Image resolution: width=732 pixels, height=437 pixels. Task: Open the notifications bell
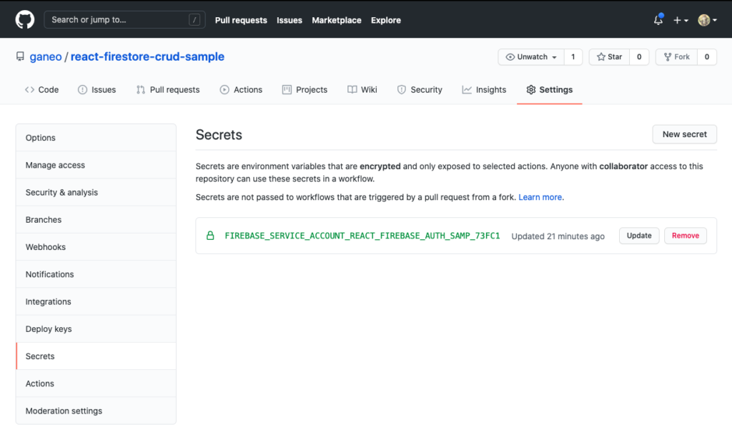pos(657,20)
